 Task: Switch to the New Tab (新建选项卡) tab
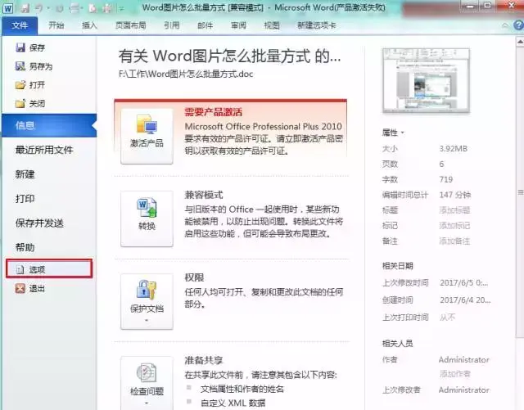317,25
